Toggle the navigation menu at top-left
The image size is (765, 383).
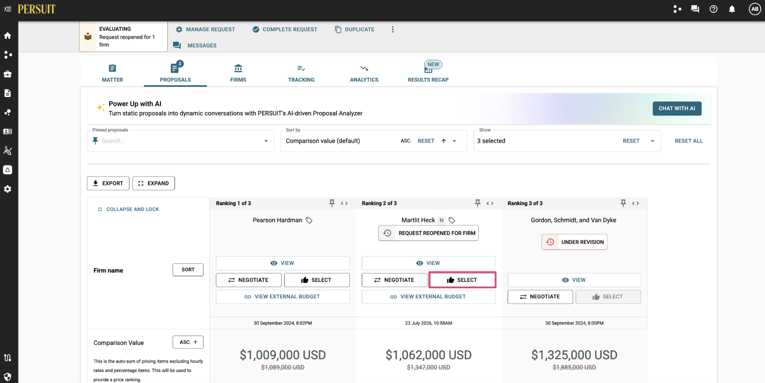click(x=7, y=9)
